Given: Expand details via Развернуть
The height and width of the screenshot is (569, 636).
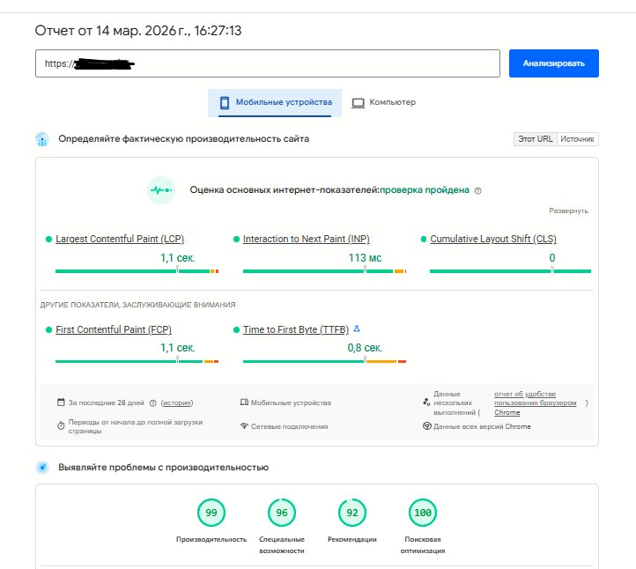Looking at the screenshot, I should click(568, 211).
